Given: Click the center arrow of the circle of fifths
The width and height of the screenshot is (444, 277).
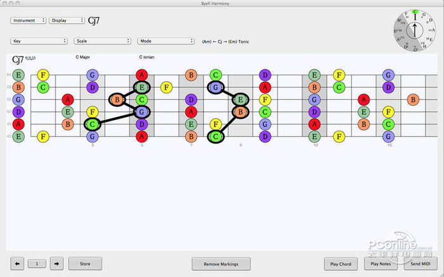Looking at the screenshot, I should point(415,30).
